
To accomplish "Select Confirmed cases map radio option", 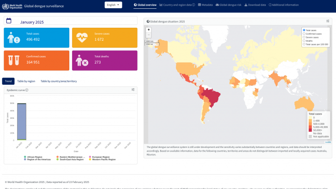I will point(304,34).
